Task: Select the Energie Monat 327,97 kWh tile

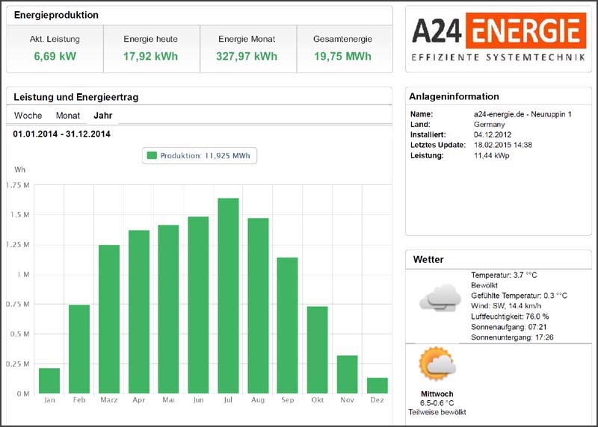Action: click(247, 48)
